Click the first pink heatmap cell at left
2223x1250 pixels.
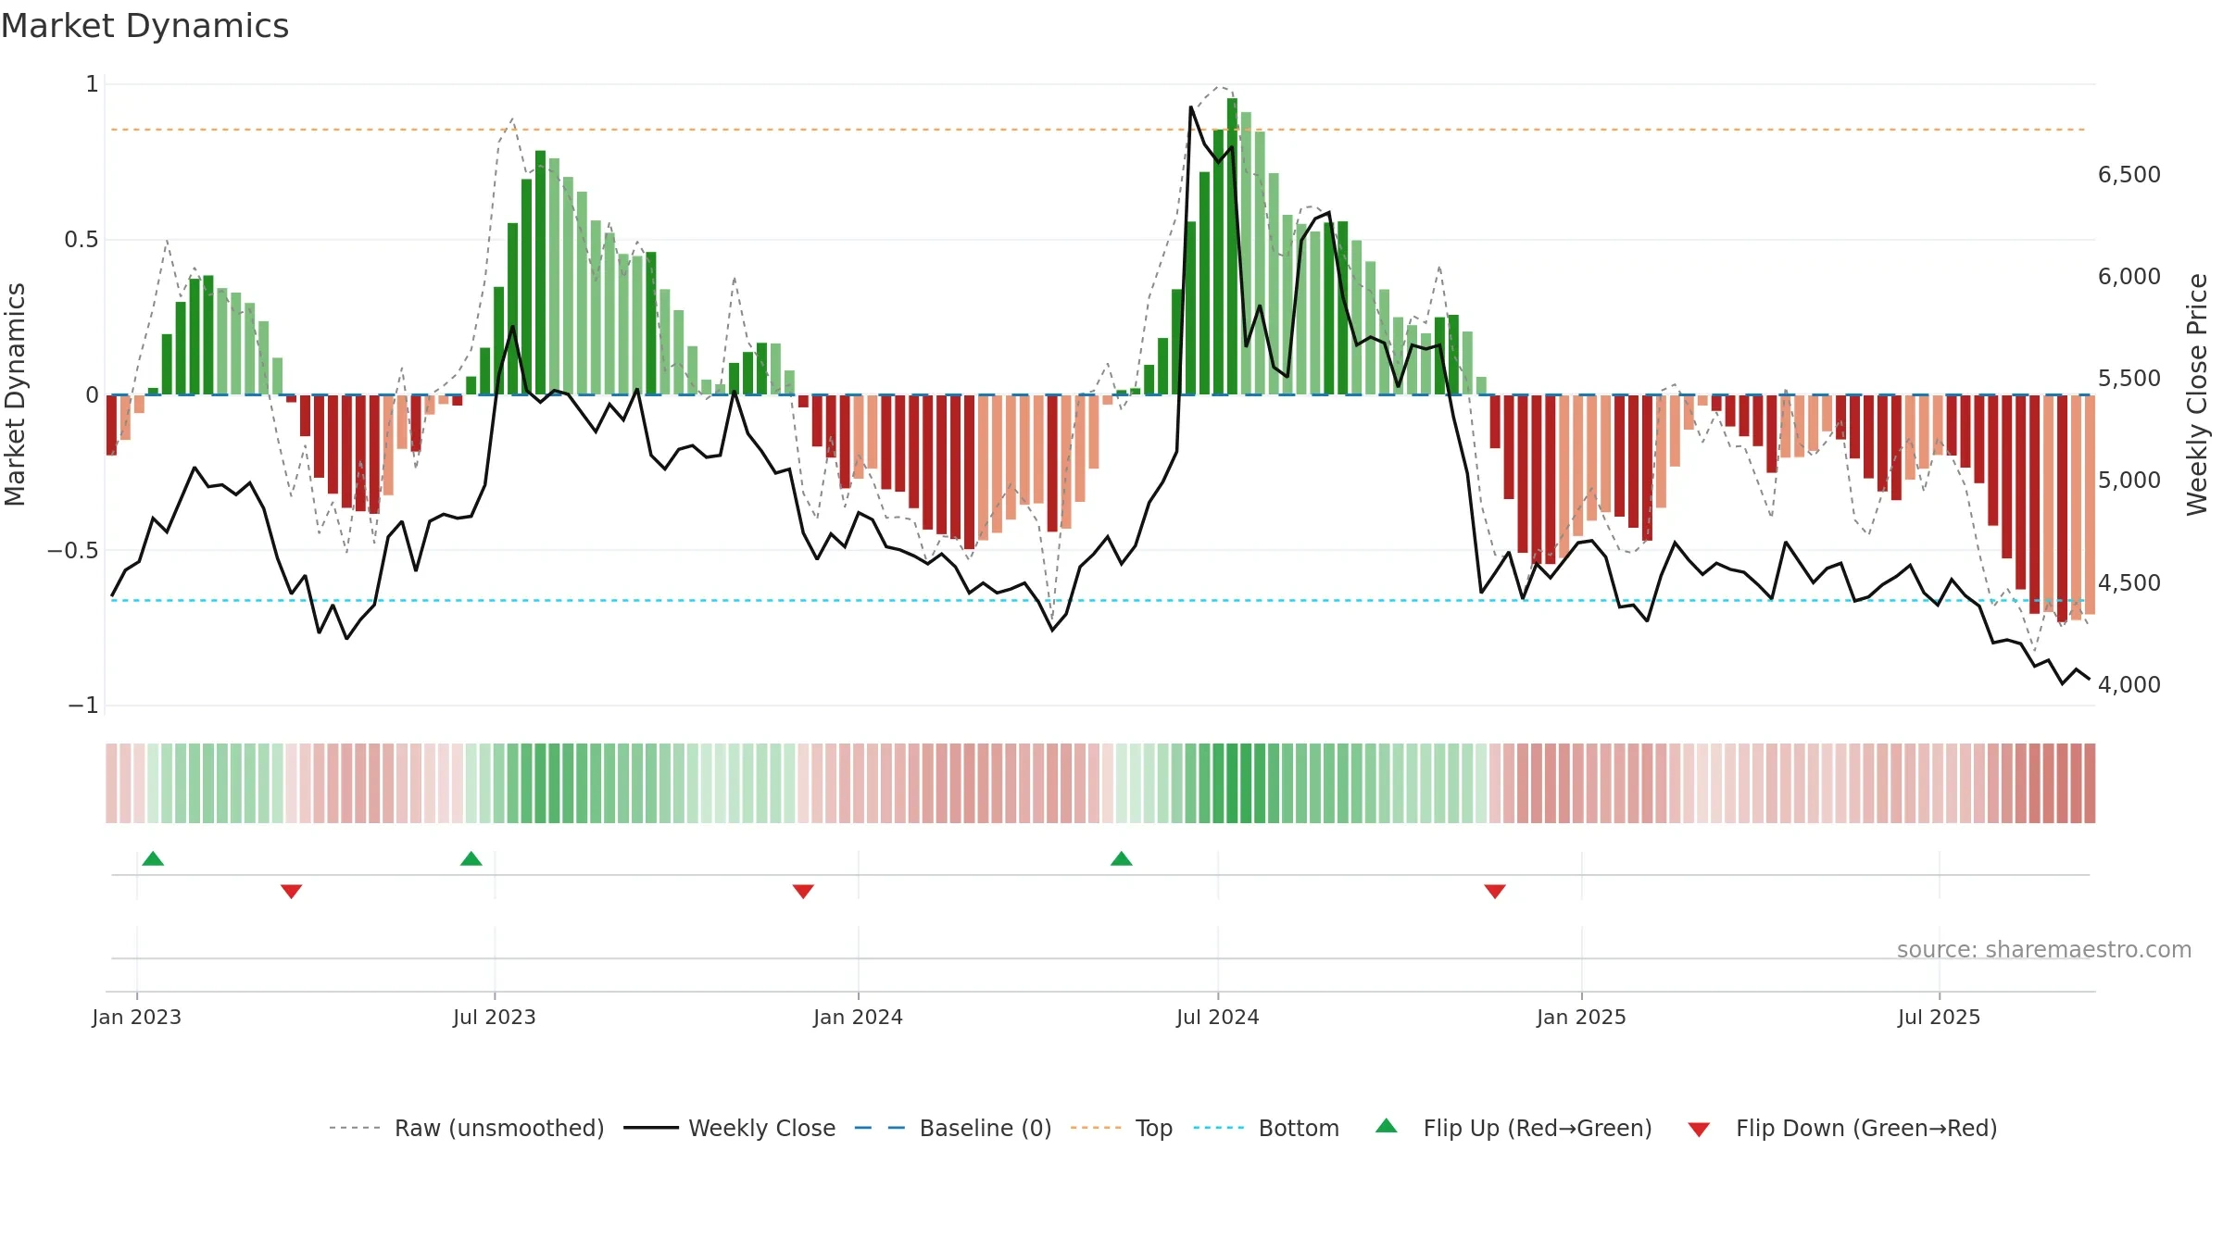111,783
